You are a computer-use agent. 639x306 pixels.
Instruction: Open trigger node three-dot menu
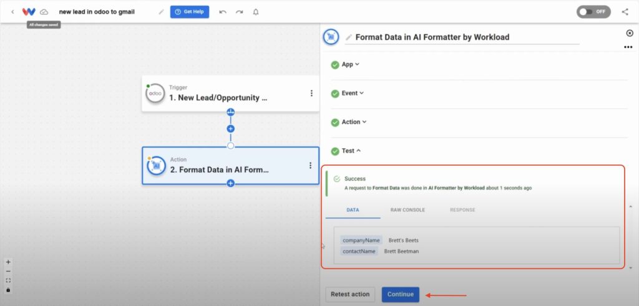pos(311,93)
